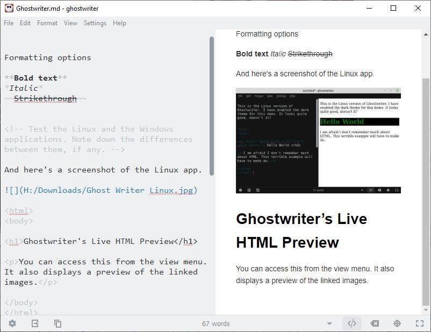
Task: Click the 'Italic' line in editor
Action: coord(24,88)
